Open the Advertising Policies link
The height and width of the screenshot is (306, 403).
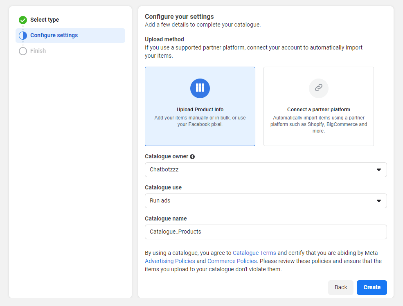tap(170, 261)
